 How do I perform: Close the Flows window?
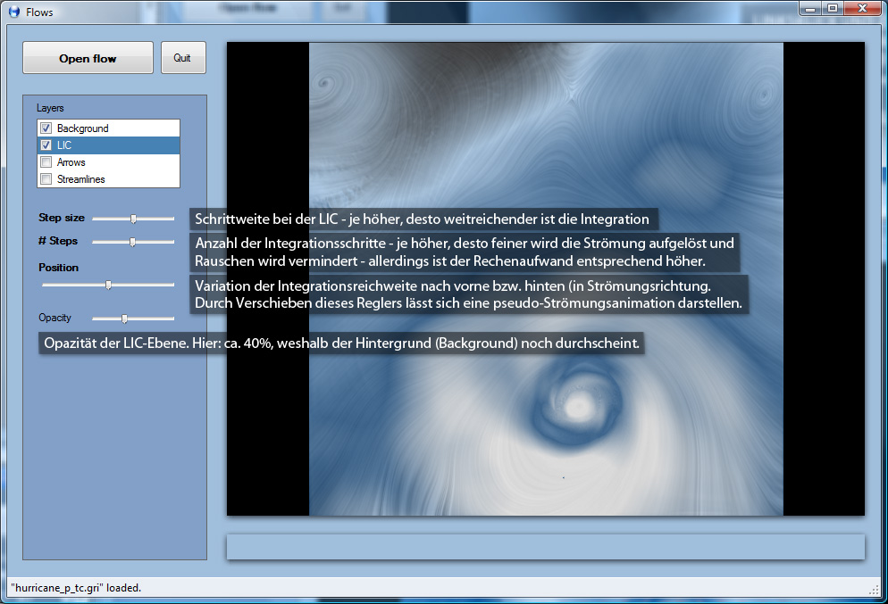point(863,8)
